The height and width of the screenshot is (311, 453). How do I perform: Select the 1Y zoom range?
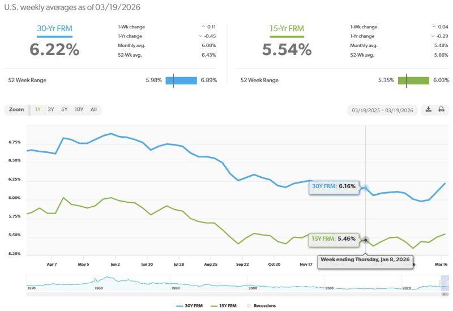point(37,109)
